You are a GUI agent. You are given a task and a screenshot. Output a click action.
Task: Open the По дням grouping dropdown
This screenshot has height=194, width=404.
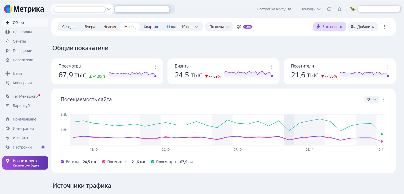[x=219, y=27]
